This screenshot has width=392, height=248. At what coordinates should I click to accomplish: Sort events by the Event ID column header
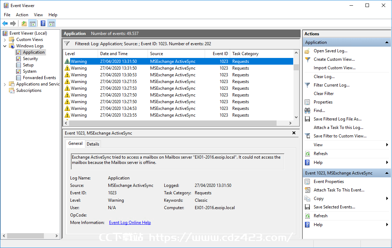click(217, 54)
